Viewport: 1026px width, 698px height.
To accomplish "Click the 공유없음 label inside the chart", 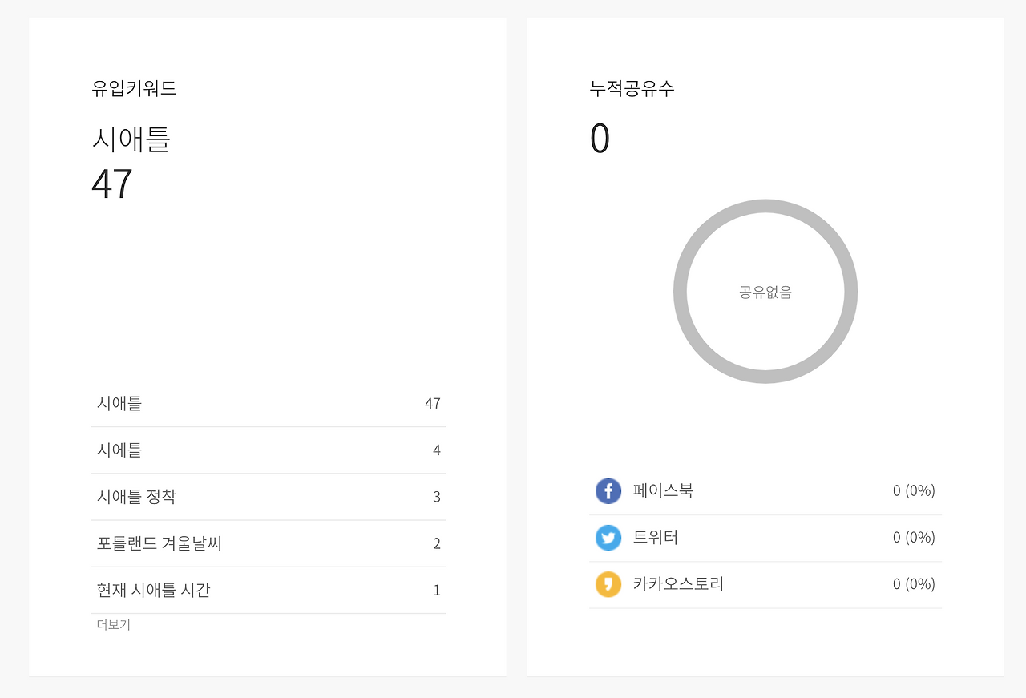I will [765, 293].
